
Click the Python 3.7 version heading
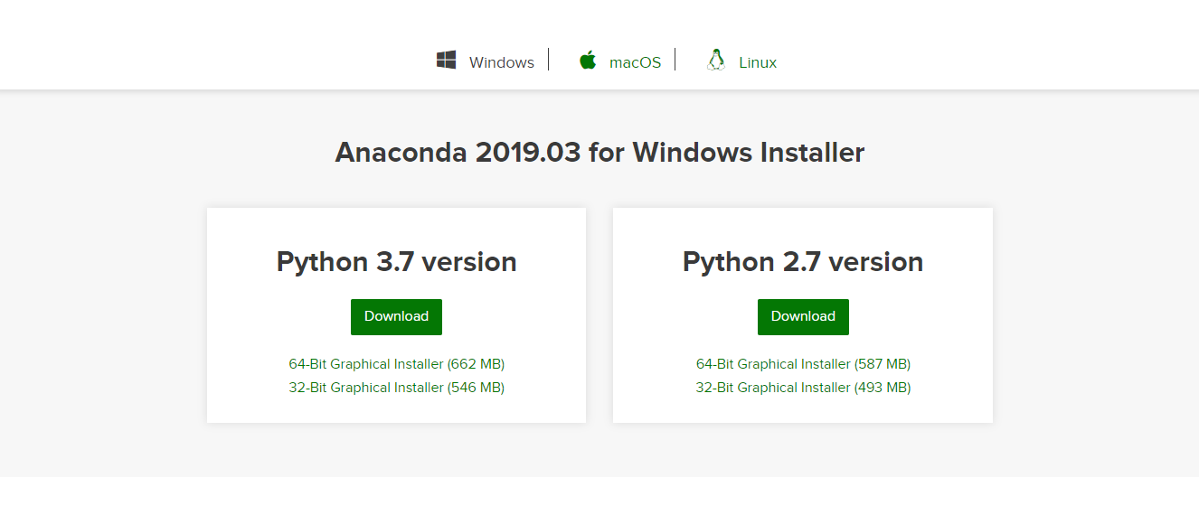(x=397, y=262)
